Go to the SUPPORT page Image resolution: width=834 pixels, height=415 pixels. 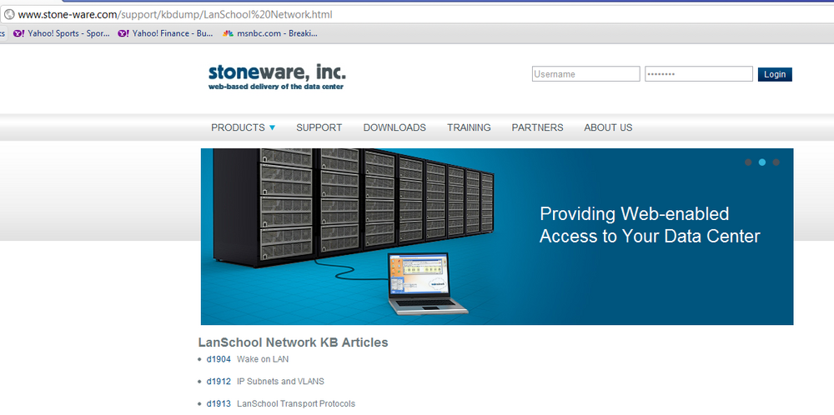(319, 127)
